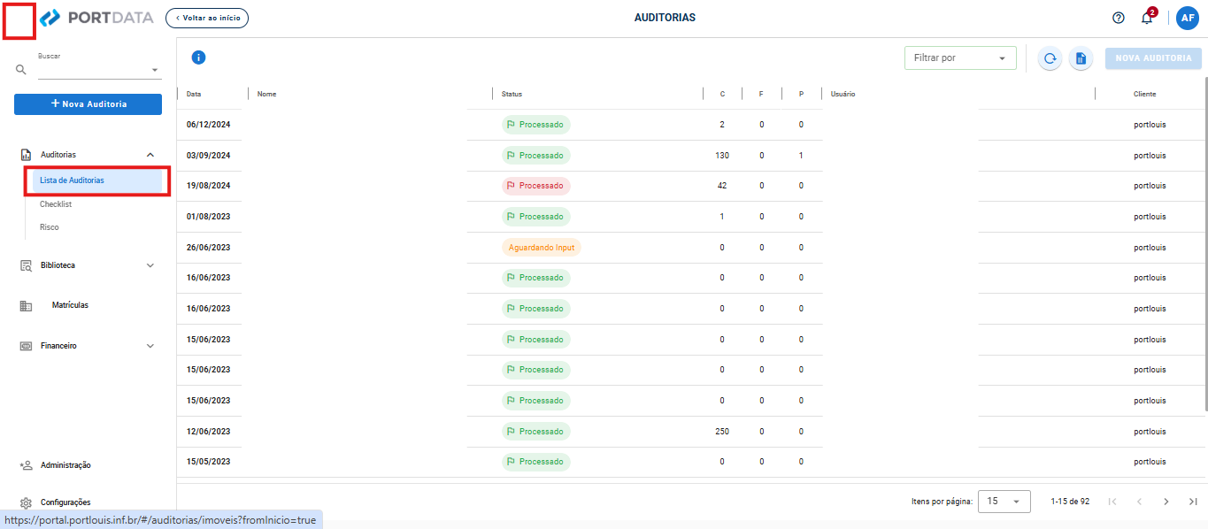Viewport: 1208px width, 529px height.
Task: Jump to the last page arrow
Action: 1193,502
